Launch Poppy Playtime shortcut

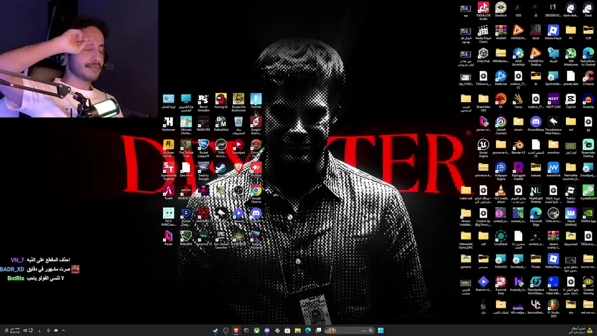[256, 240]
